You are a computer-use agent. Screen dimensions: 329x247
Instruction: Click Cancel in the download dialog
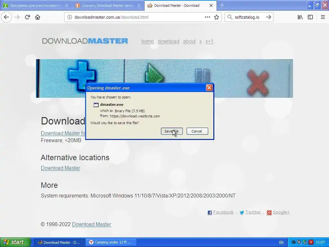197,131
